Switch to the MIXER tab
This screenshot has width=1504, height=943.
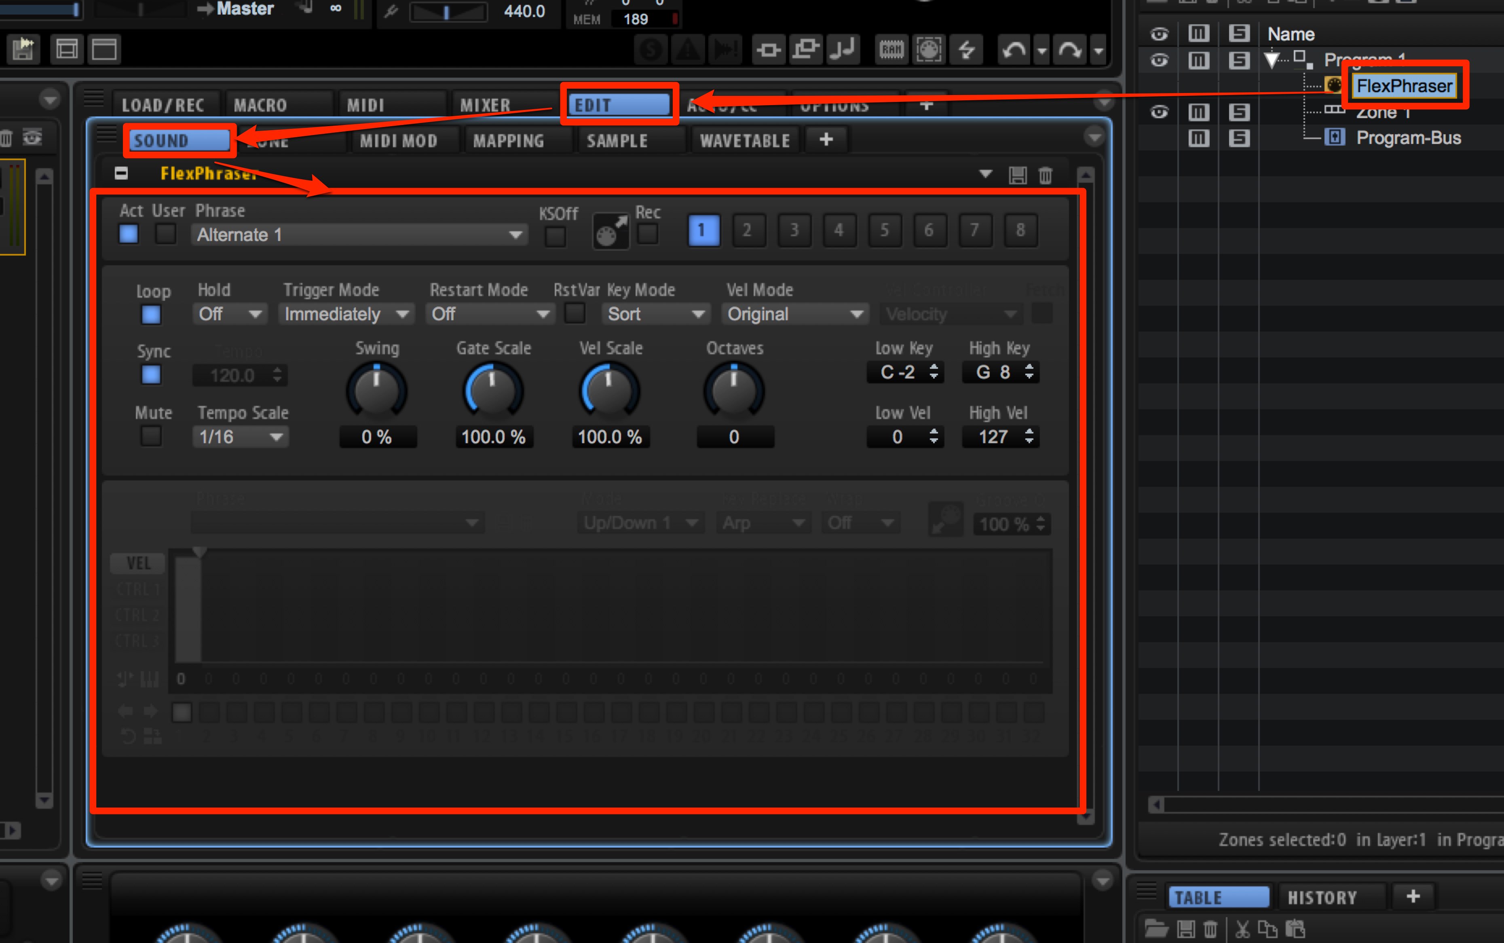pyautogui.click(x=485, y=106)
